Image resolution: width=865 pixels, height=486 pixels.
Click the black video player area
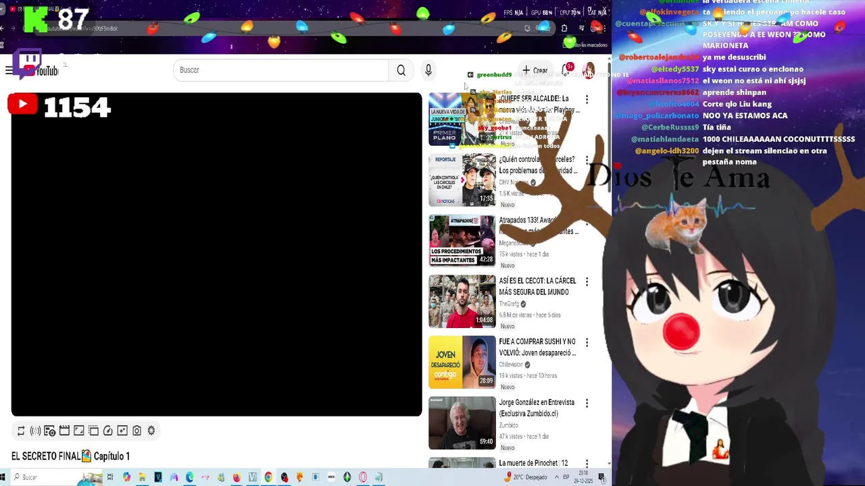tap(216, 254)
